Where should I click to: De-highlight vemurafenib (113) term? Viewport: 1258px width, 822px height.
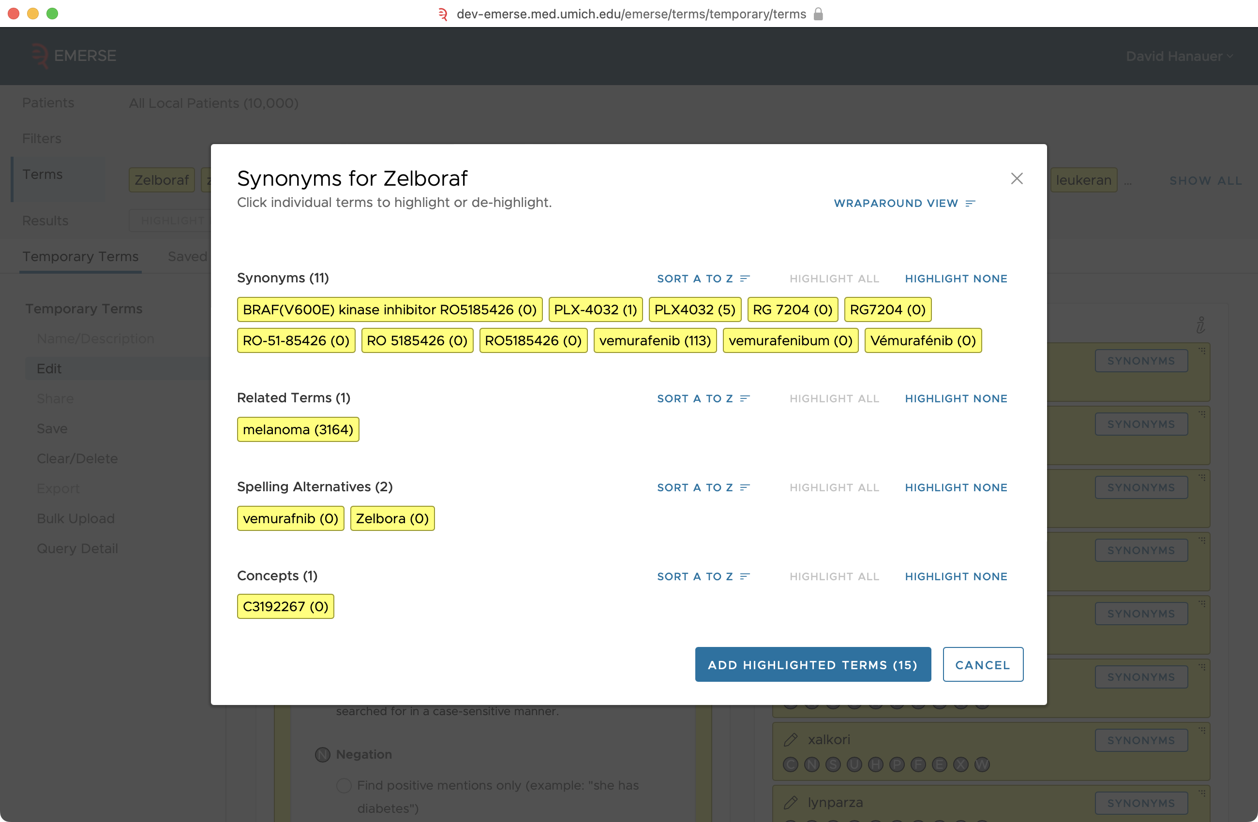655,341
